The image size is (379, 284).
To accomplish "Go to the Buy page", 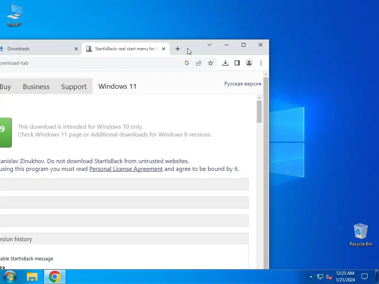I will 6,87.
